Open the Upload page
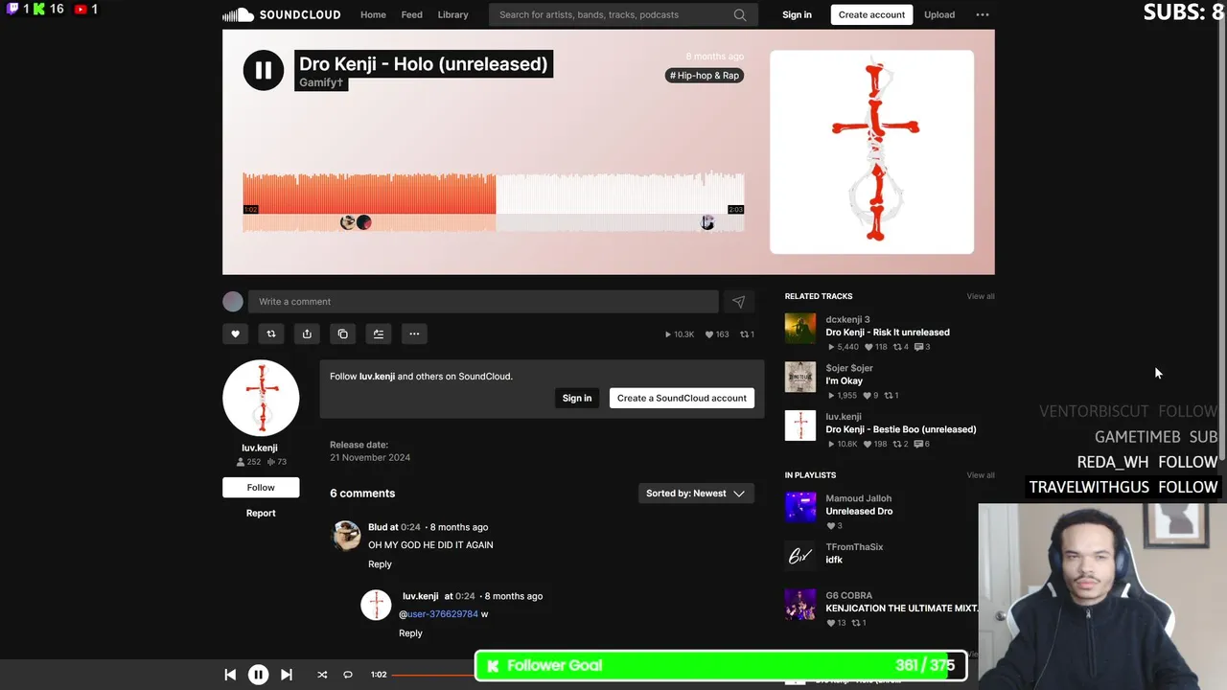Screen dimensions: 1227x690 point(939,14)
